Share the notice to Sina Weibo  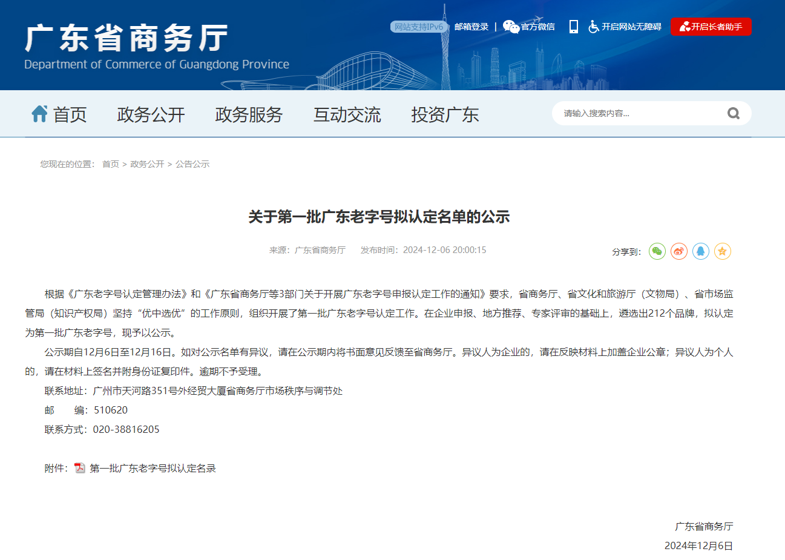point(678,251)
